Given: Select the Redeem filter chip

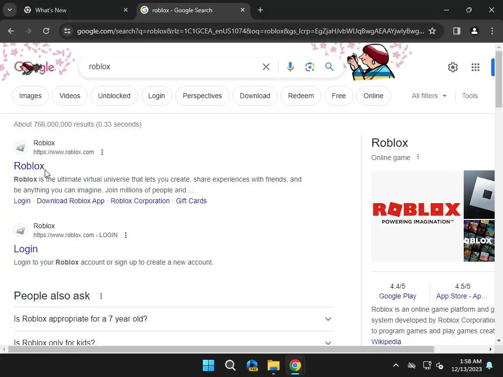Looking at the screenshot, I should click(301, 96).
